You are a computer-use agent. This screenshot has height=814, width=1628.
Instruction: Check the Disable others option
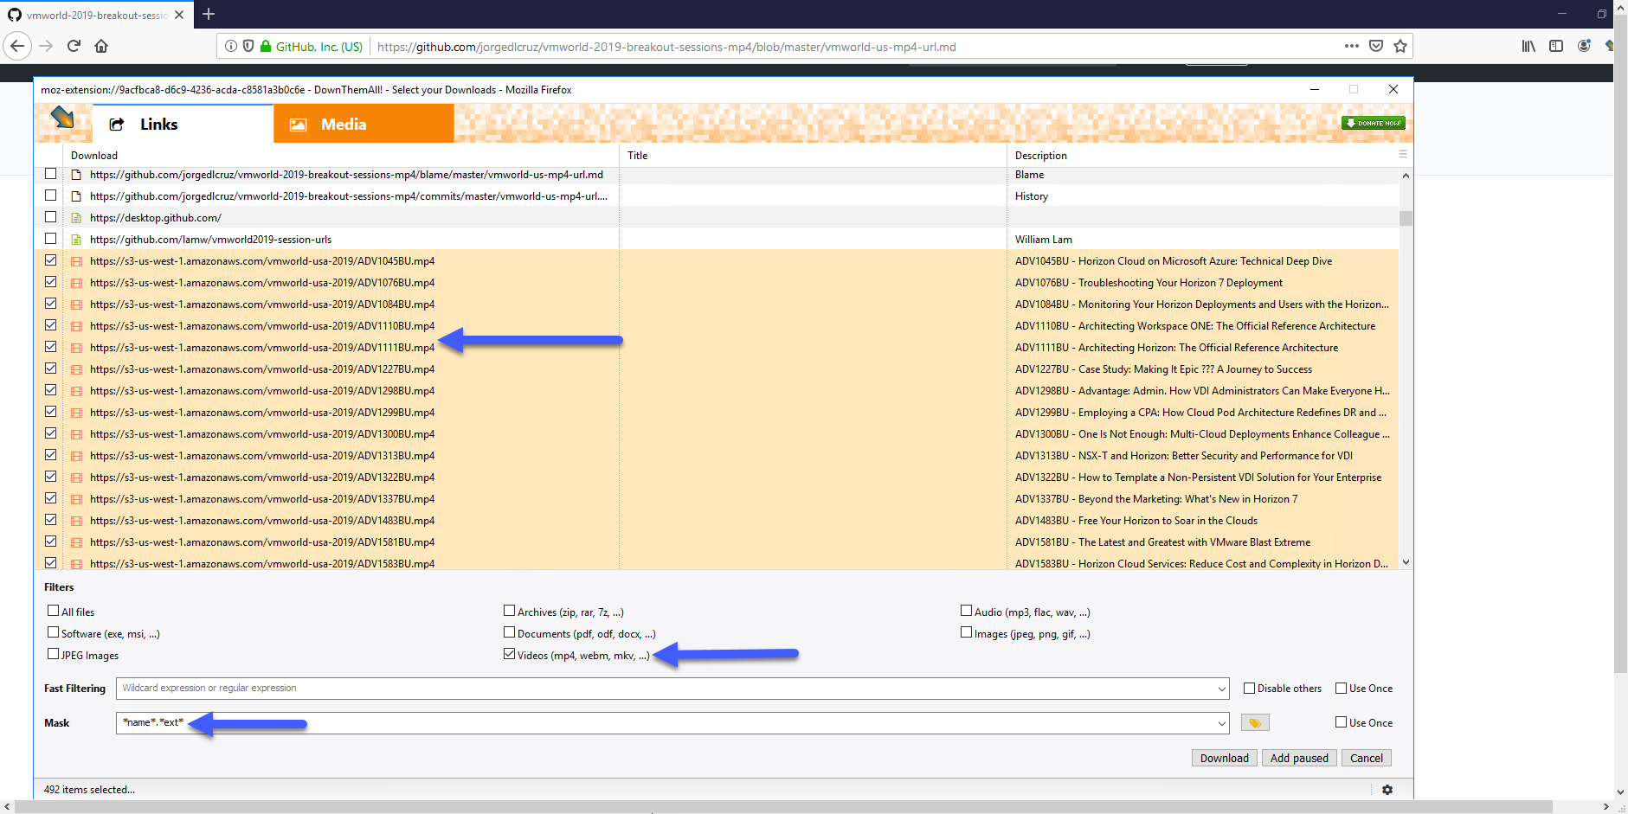pyautogui.click(x=1250, y=689)
